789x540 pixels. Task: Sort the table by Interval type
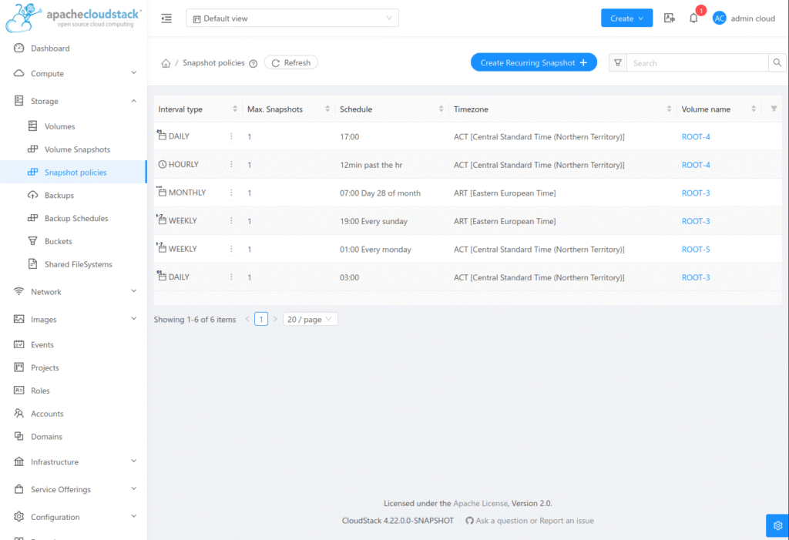pos(235,109)
